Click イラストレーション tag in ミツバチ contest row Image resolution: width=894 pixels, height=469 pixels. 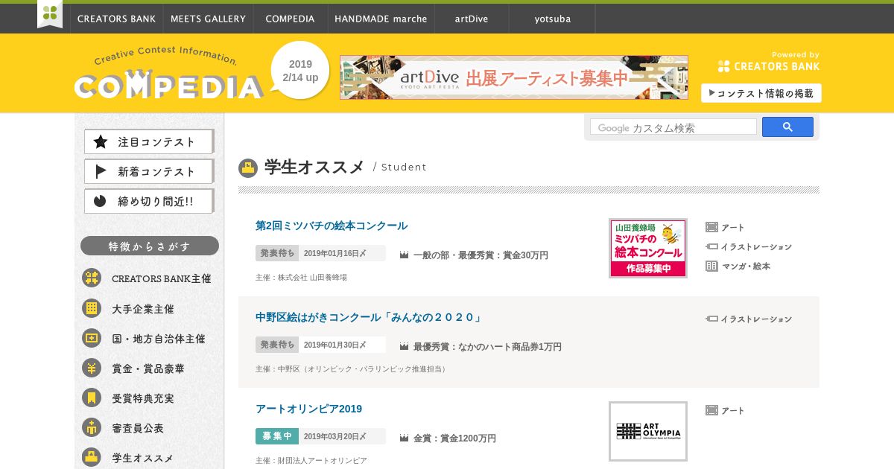point(749,246)
